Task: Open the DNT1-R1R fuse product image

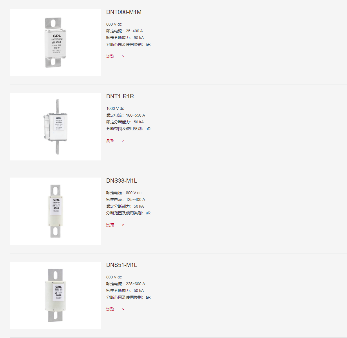Action: tap(55, 127)
